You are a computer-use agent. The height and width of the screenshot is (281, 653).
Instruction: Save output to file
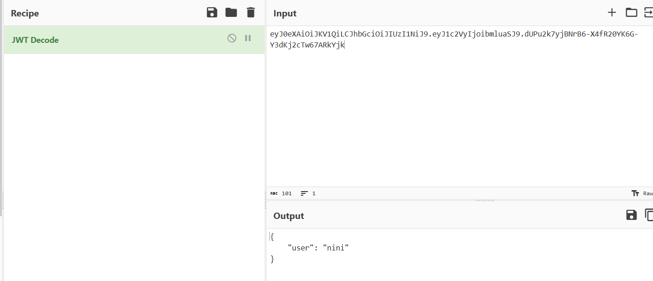631,215
